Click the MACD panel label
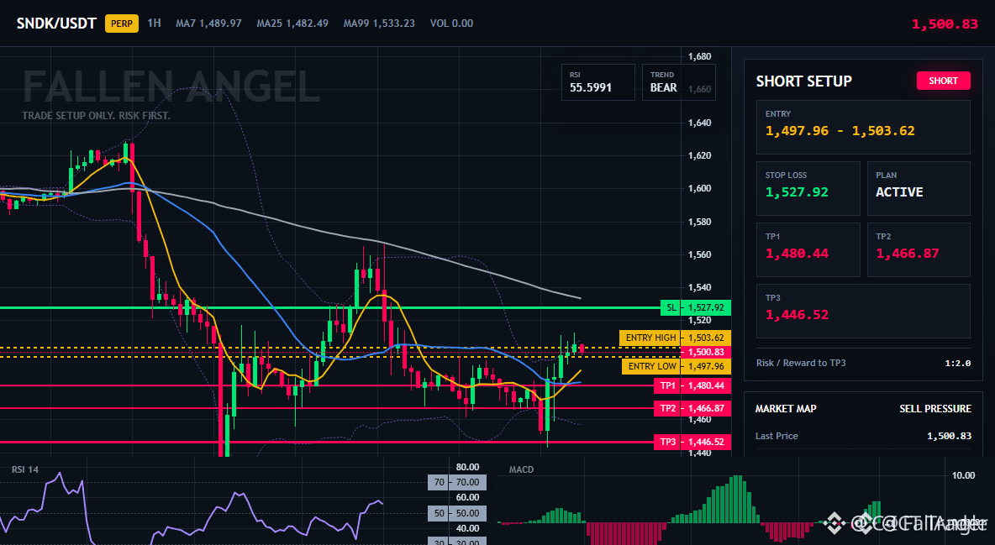This screenshot has width=995, height=545. pyautogui.click(x=521, y=469)
